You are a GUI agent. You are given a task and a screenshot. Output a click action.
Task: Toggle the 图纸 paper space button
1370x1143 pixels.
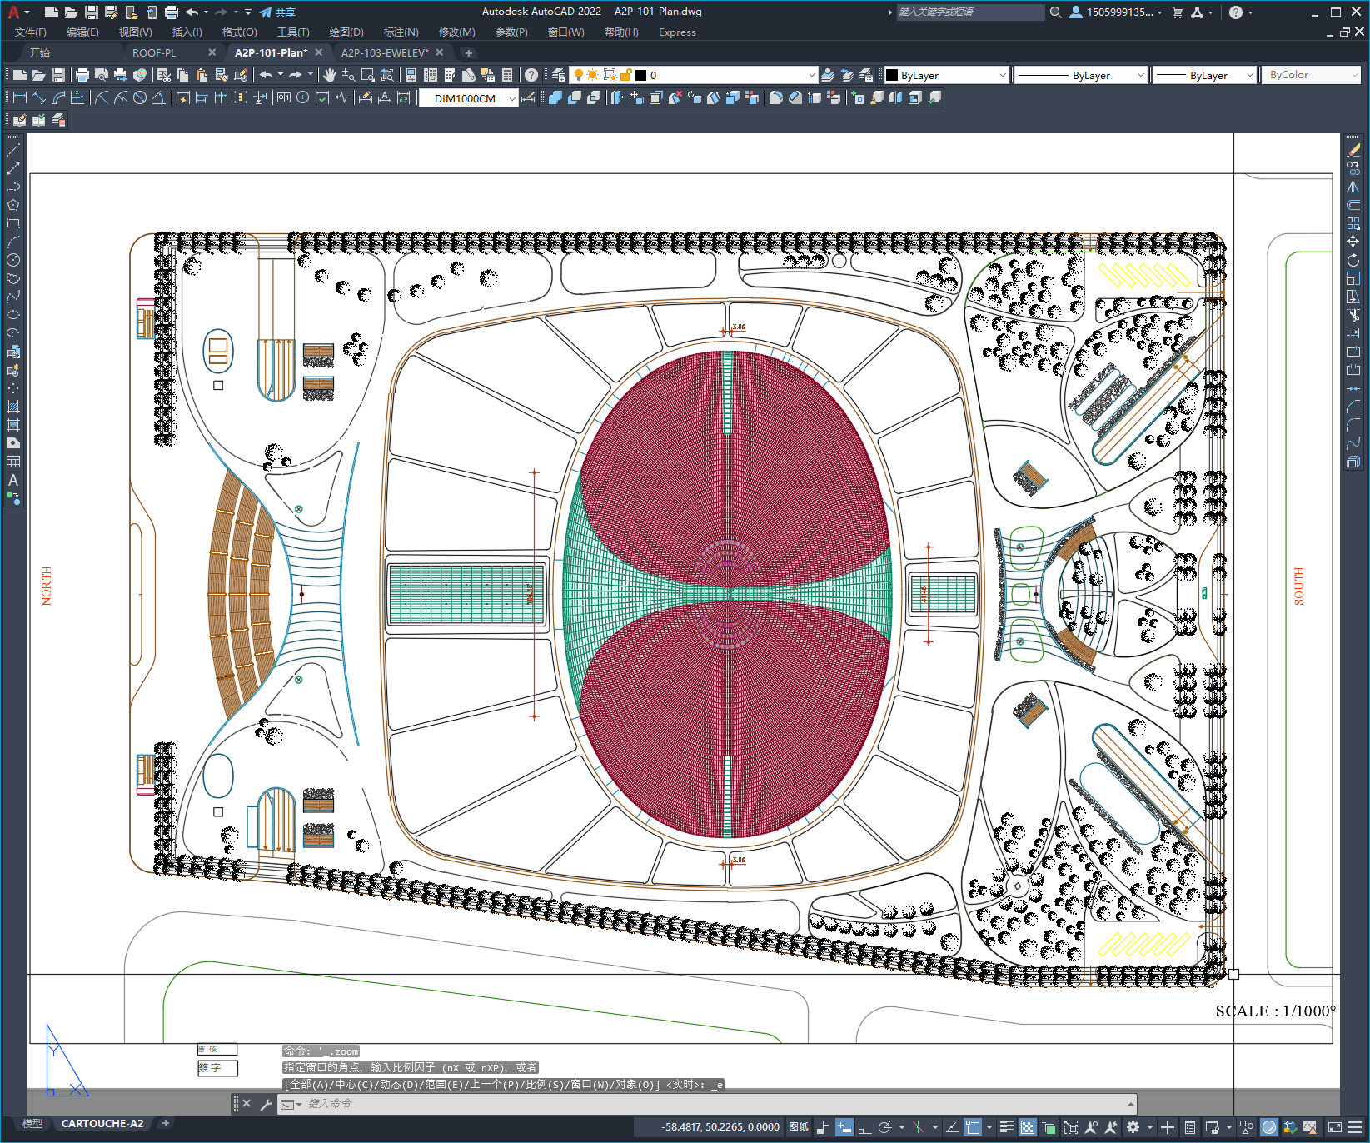click(799, 1127)
